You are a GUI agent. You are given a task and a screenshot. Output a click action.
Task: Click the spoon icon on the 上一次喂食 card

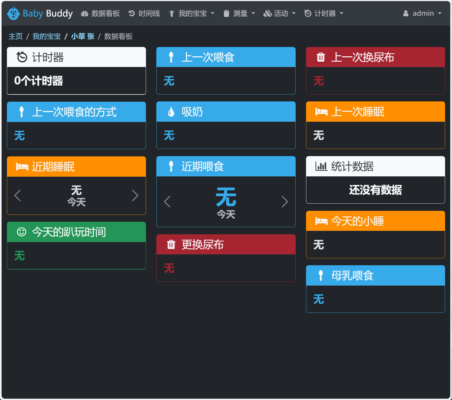(171, 57)
